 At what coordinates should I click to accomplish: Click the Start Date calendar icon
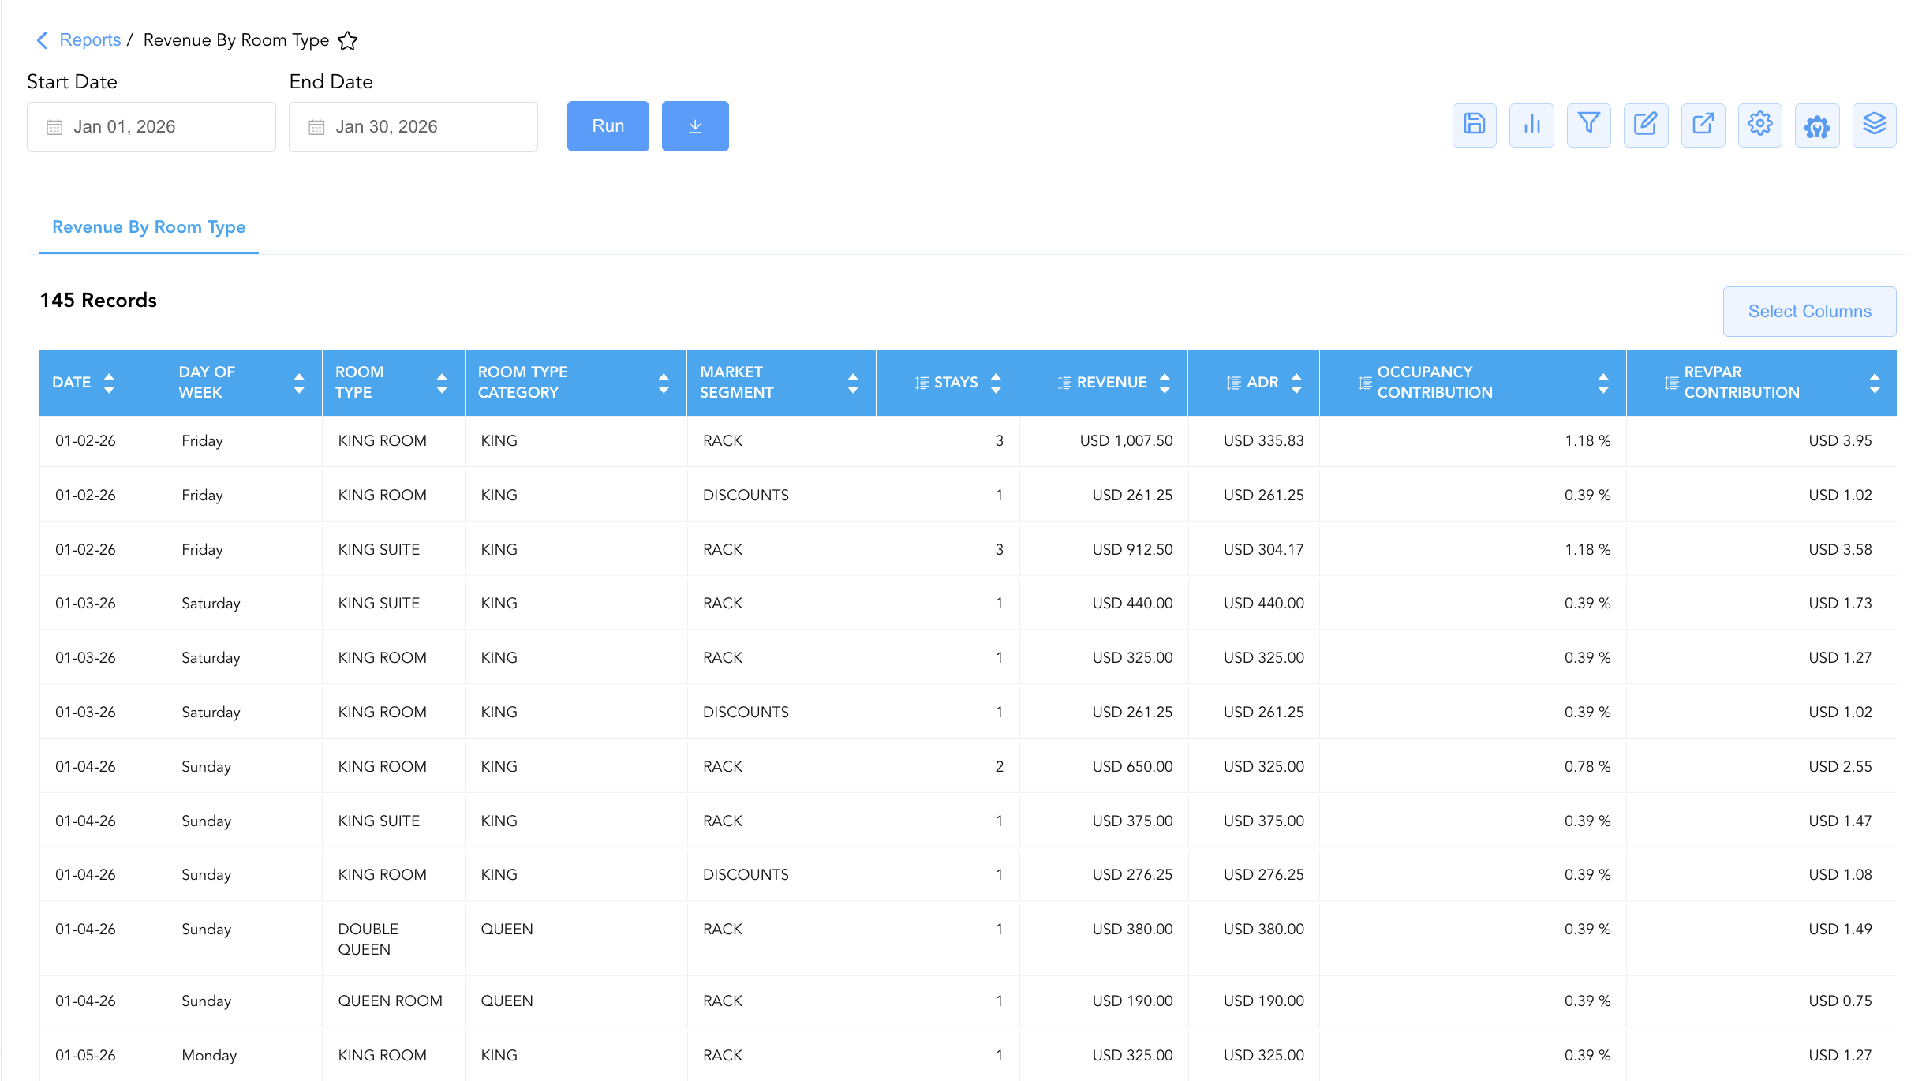coord(54,127)
